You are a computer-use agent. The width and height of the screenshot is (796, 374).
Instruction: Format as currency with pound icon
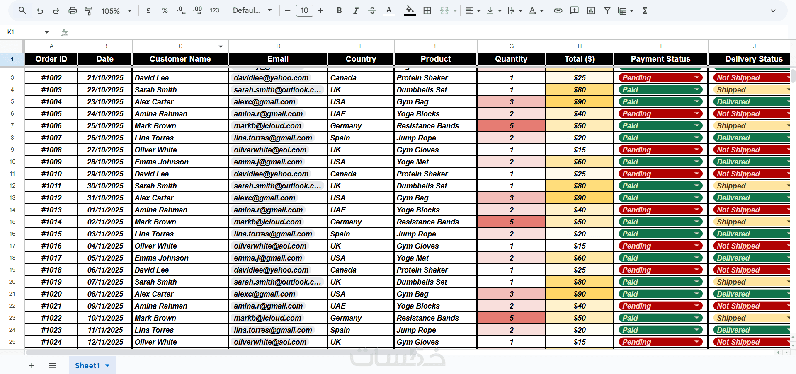[148, 11]
